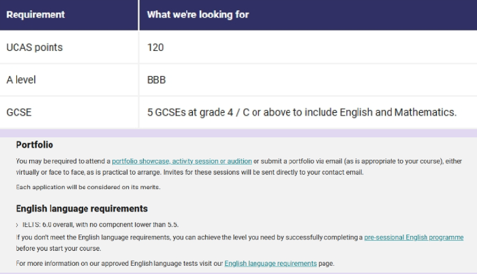Select the What we're looking for header
This screenshot has width=477, height=274.
pos(198,14)
